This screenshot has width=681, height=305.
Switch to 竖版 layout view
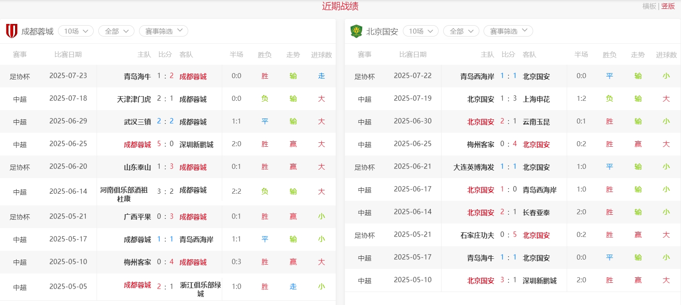tap(668, 6)
